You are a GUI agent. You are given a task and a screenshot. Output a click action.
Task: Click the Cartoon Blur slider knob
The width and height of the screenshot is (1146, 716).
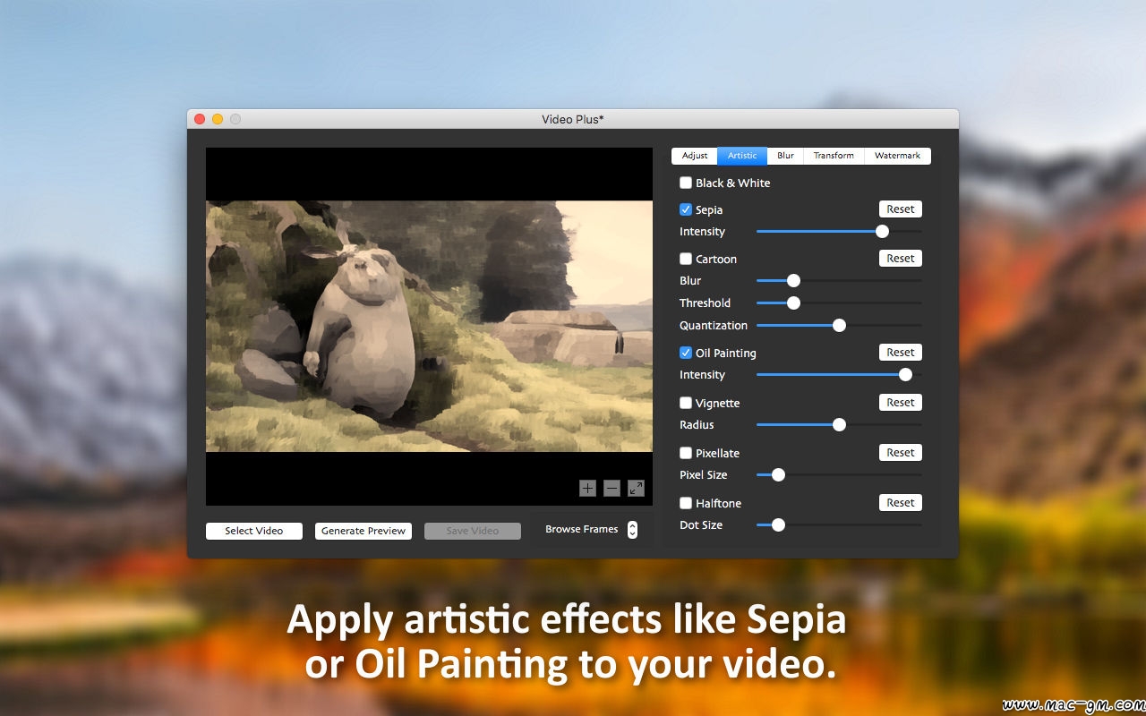click(793, 280)
